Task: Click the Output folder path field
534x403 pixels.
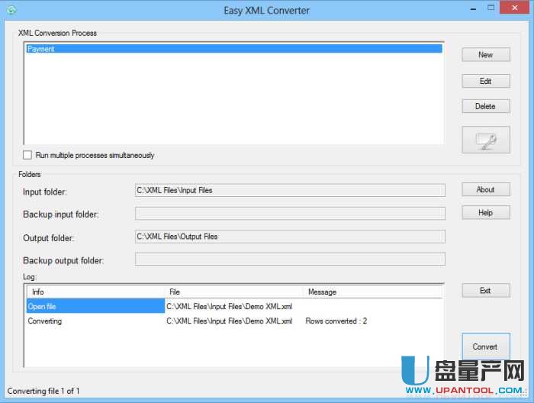Action: pyautogui.click(x=290, y=237)
